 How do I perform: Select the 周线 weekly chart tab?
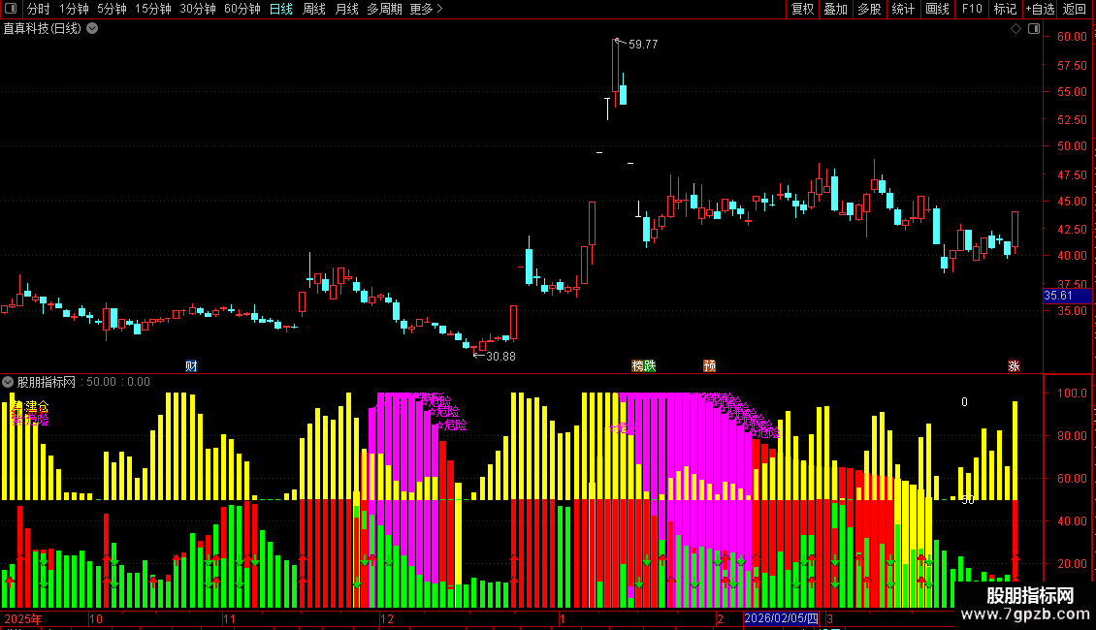click(x=314, y=9)
